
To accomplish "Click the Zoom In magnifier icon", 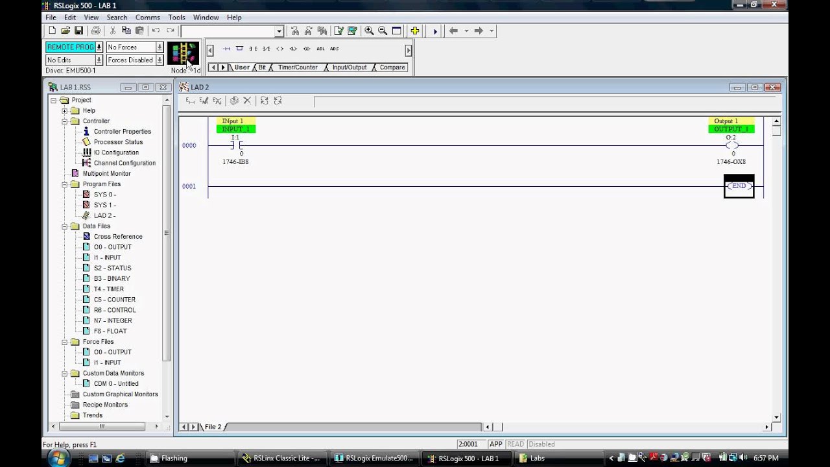I will pyautogui.click(x=369, y=30).
